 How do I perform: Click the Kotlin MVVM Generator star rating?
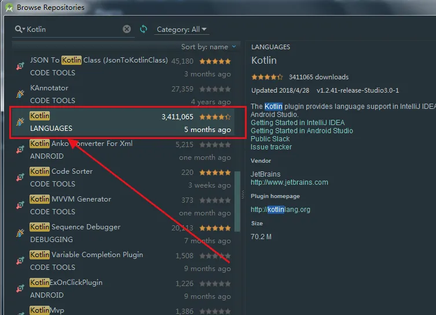215,200
